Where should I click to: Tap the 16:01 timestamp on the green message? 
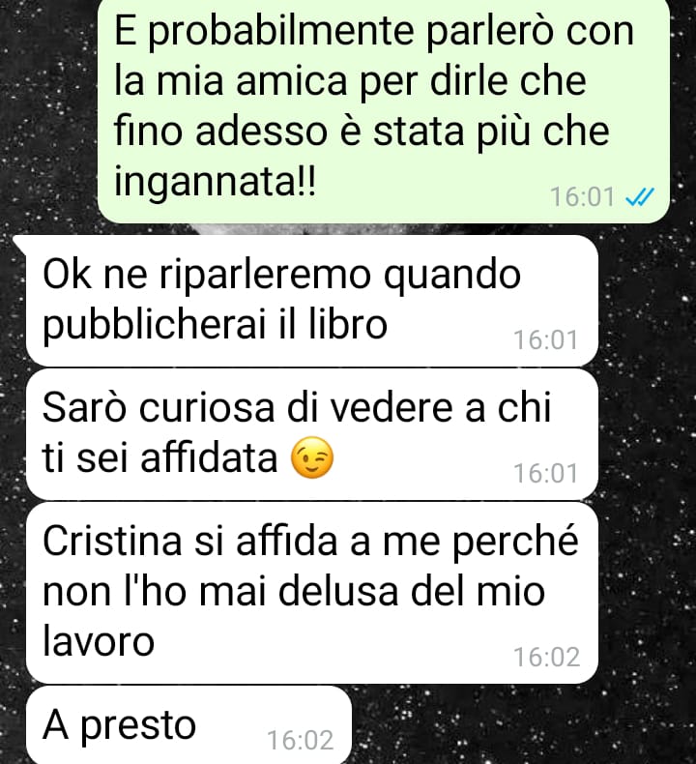(583, 197)
